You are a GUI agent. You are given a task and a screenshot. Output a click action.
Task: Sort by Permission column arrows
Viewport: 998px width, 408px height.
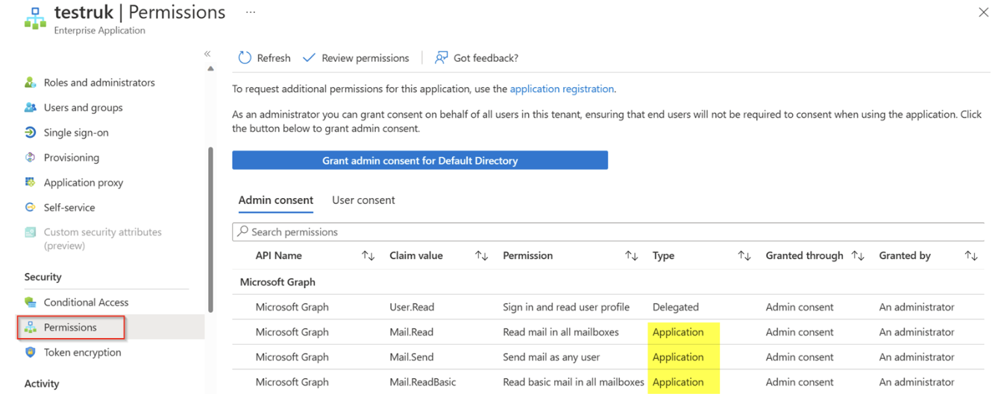click(632, 255)
